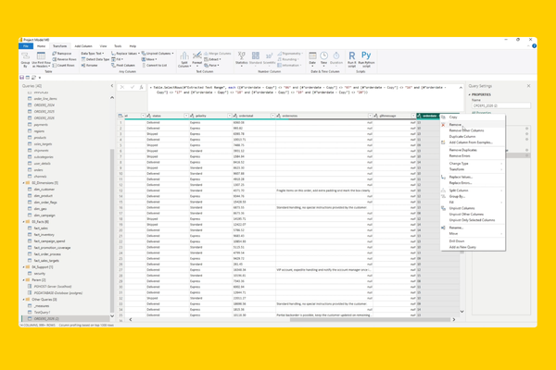Viewport: 556px width, 370px height.
Task: Collapse the Queries pane with chevron
Action: click(x=112, y=86)
